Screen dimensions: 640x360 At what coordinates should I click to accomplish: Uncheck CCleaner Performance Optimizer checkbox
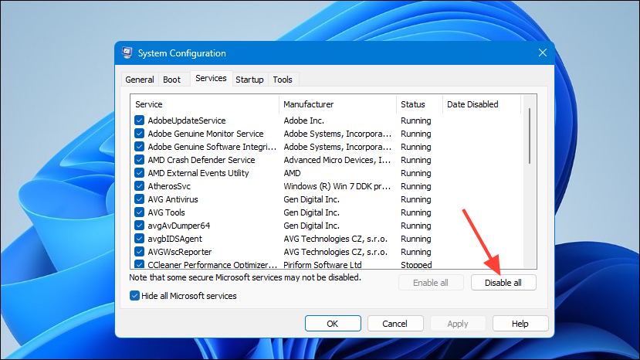tap(139, 264)
